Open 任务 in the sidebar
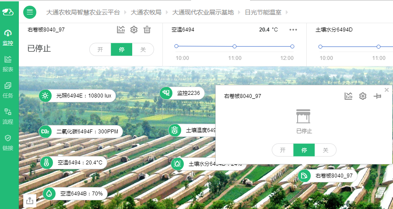Viewport: 393px width, 209px height. click(8, 90)
